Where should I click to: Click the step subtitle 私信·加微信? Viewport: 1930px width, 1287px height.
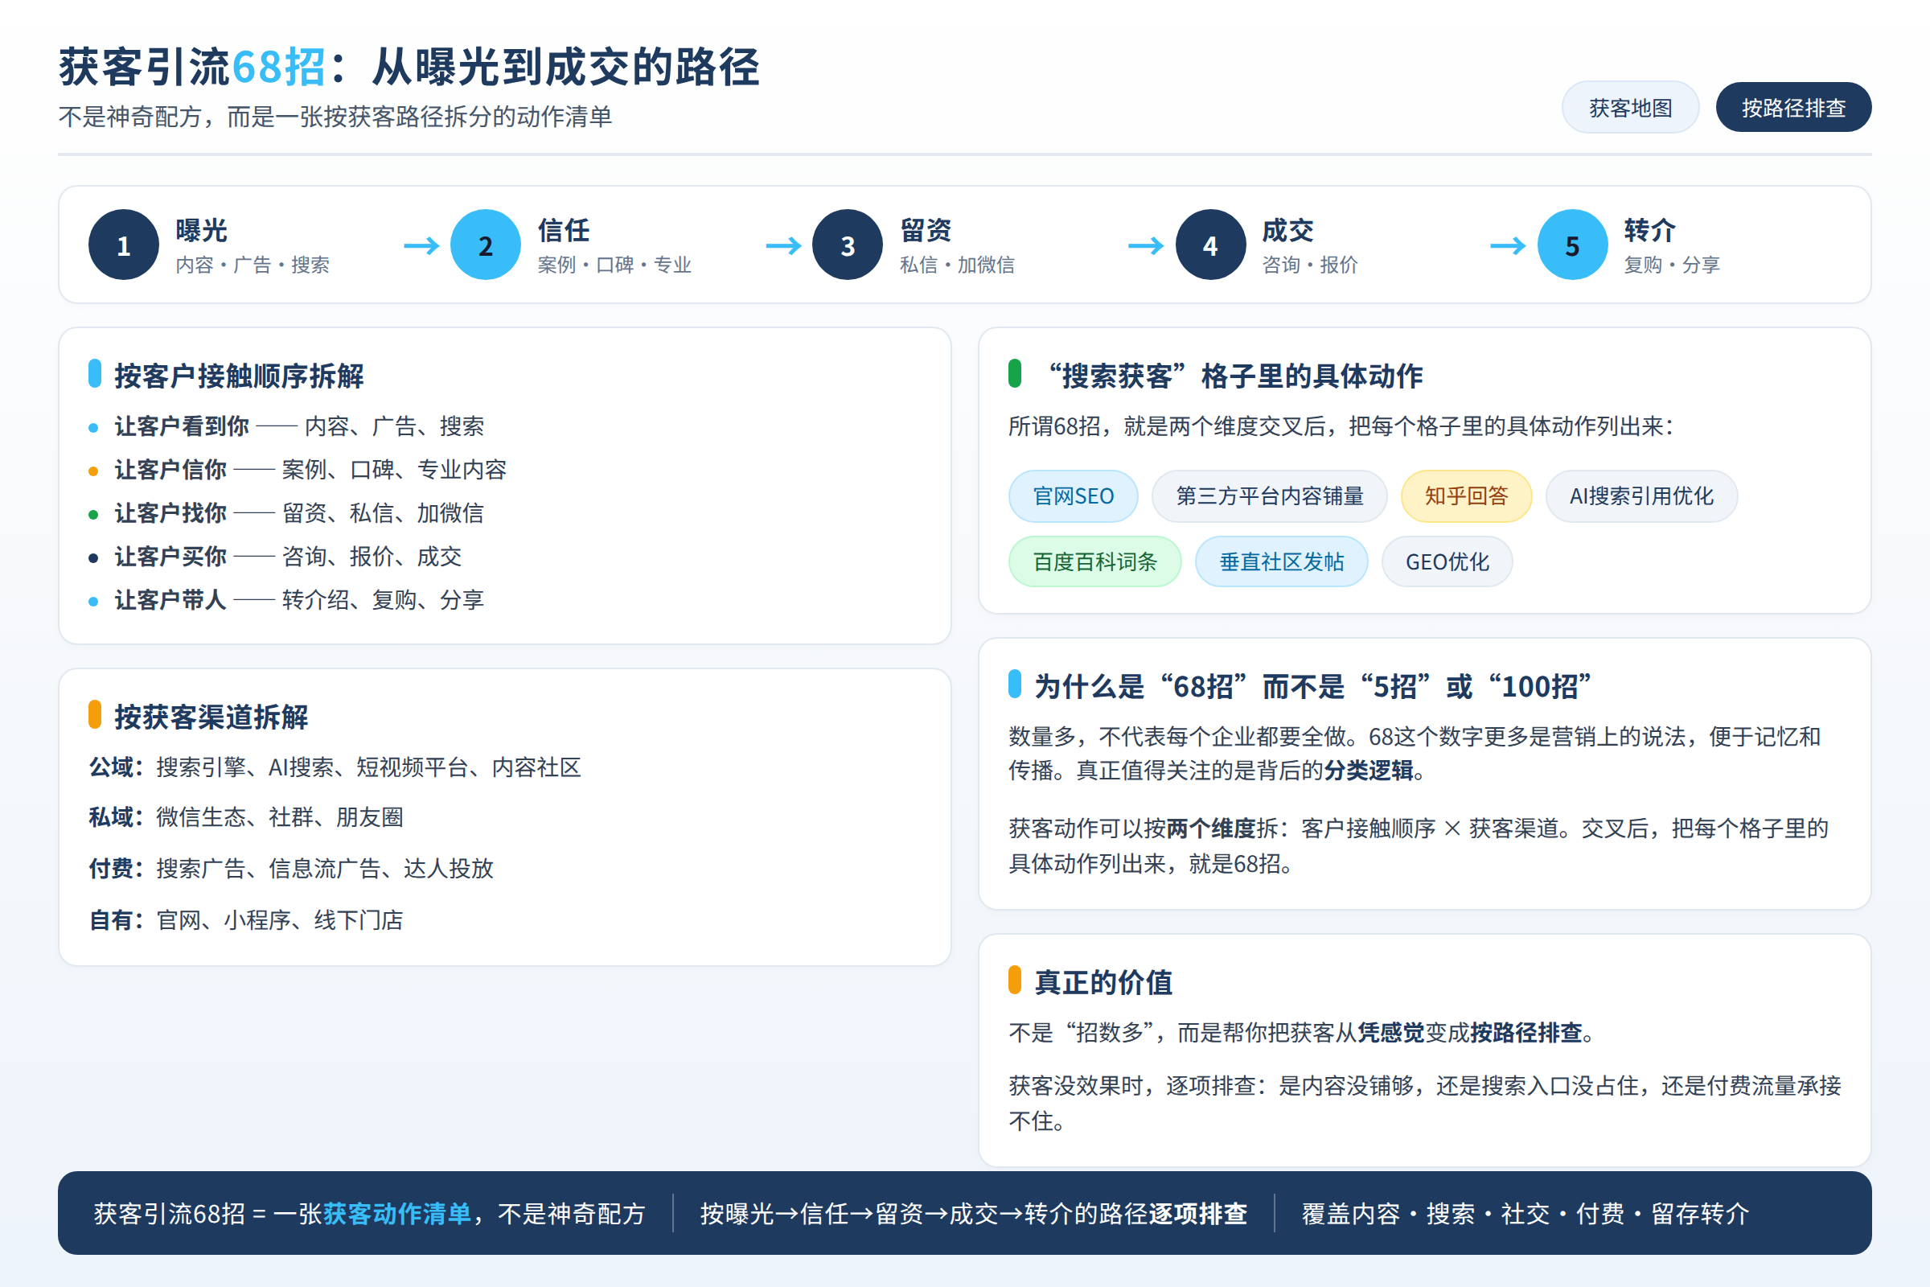point(957,265)
